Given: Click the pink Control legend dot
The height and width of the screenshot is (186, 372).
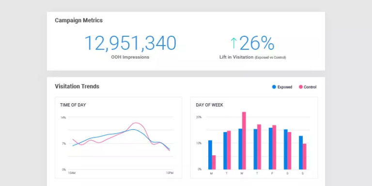Looking at the screenshot, I should pos(301,87).
